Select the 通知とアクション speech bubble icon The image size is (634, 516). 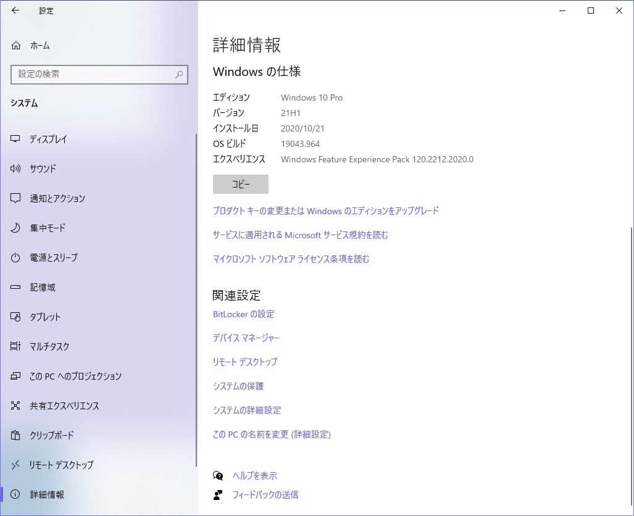tap(15, 198)
